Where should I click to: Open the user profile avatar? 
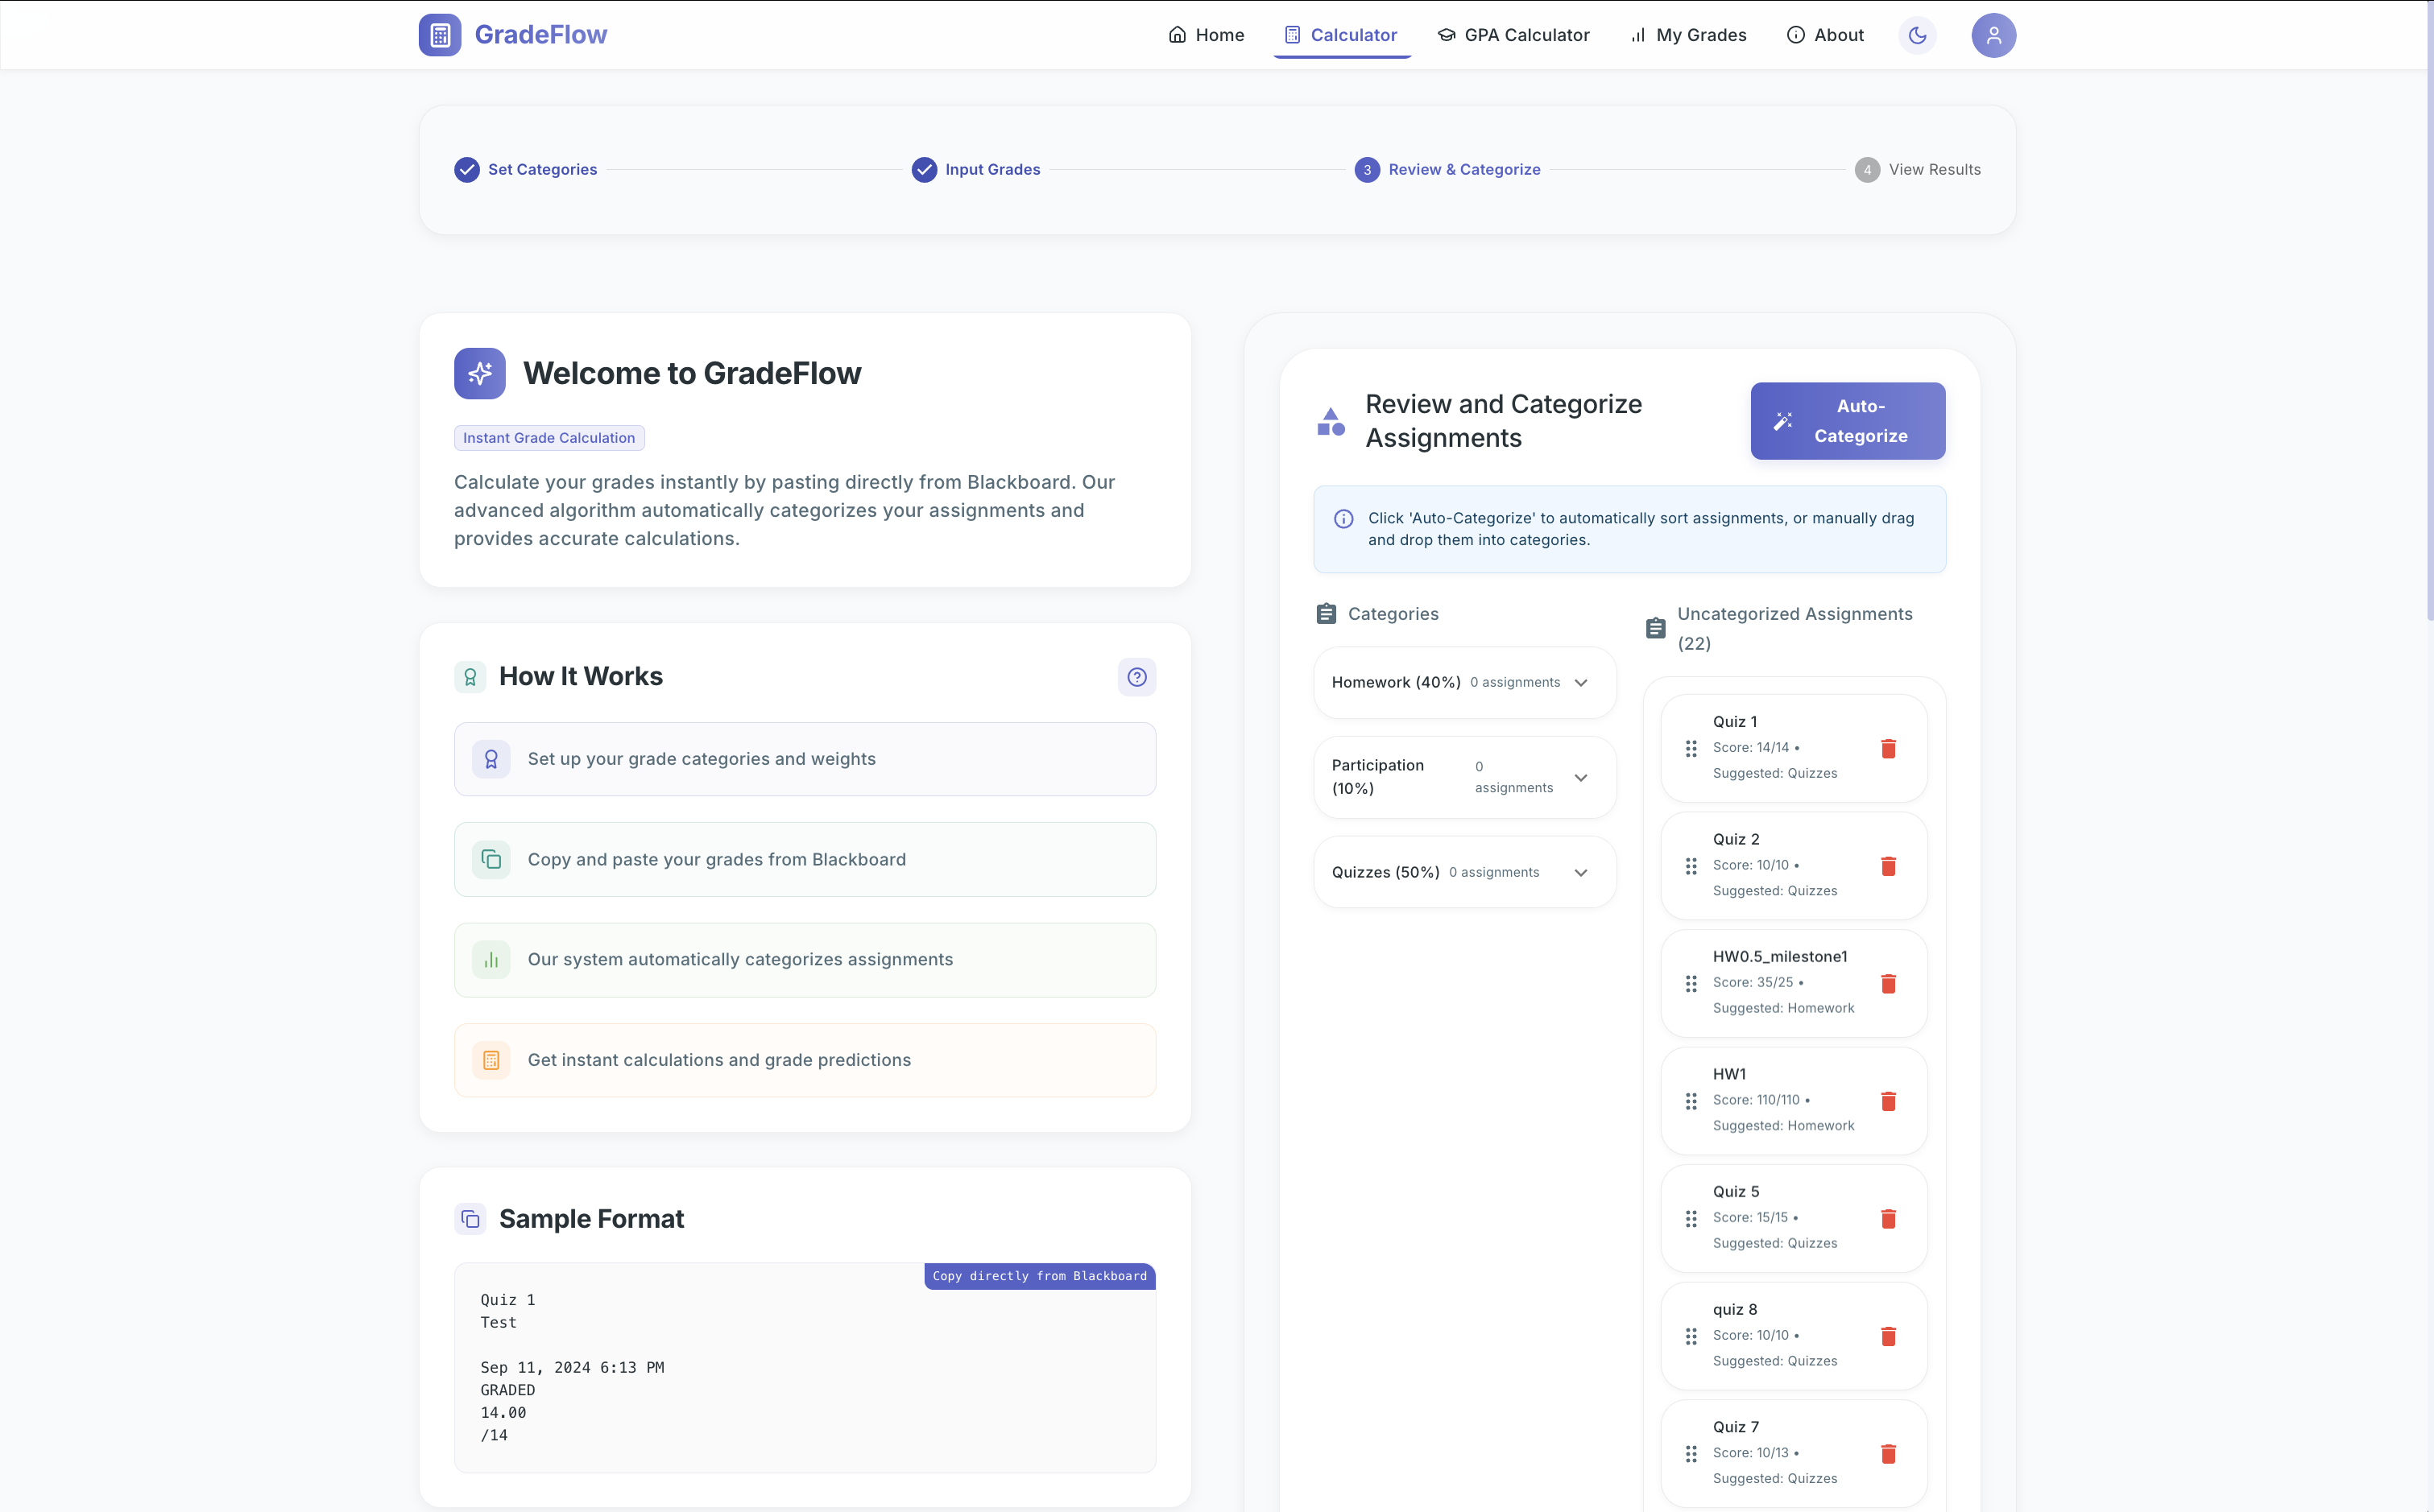(1993, 35)
